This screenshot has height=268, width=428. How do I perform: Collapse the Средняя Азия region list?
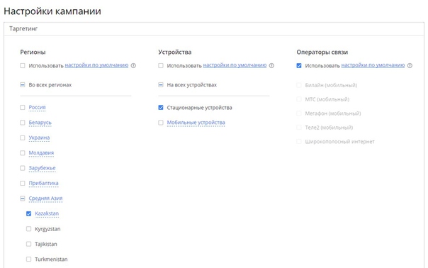(45, 199)
